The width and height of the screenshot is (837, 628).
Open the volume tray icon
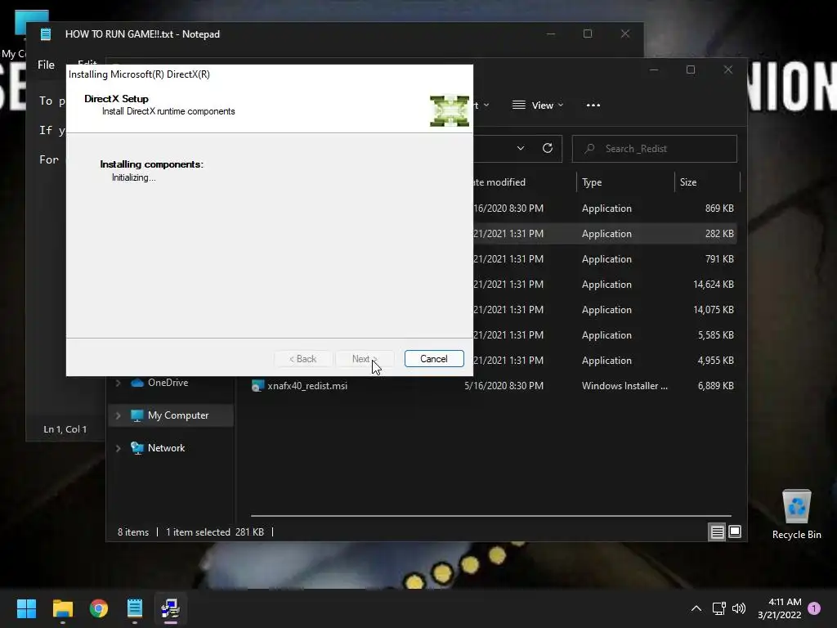(739, 608)
